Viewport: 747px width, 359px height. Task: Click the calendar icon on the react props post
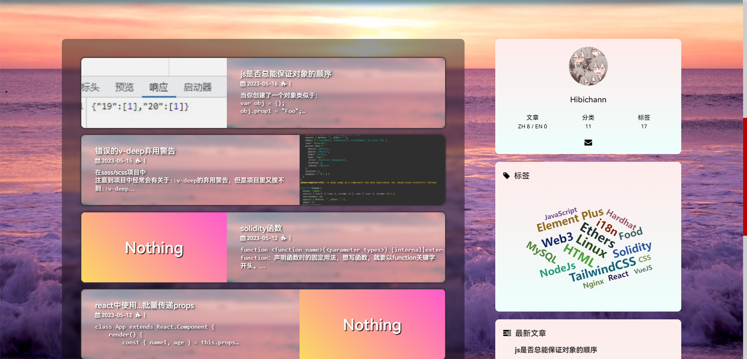98,315
